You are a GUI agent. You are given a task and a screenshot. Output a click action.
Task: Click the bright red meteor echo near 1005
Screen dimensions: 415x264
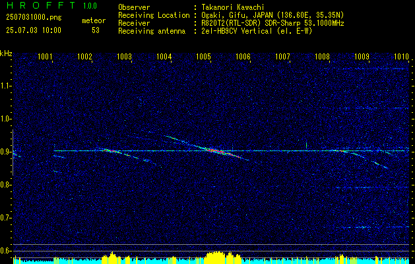(218, 152)
